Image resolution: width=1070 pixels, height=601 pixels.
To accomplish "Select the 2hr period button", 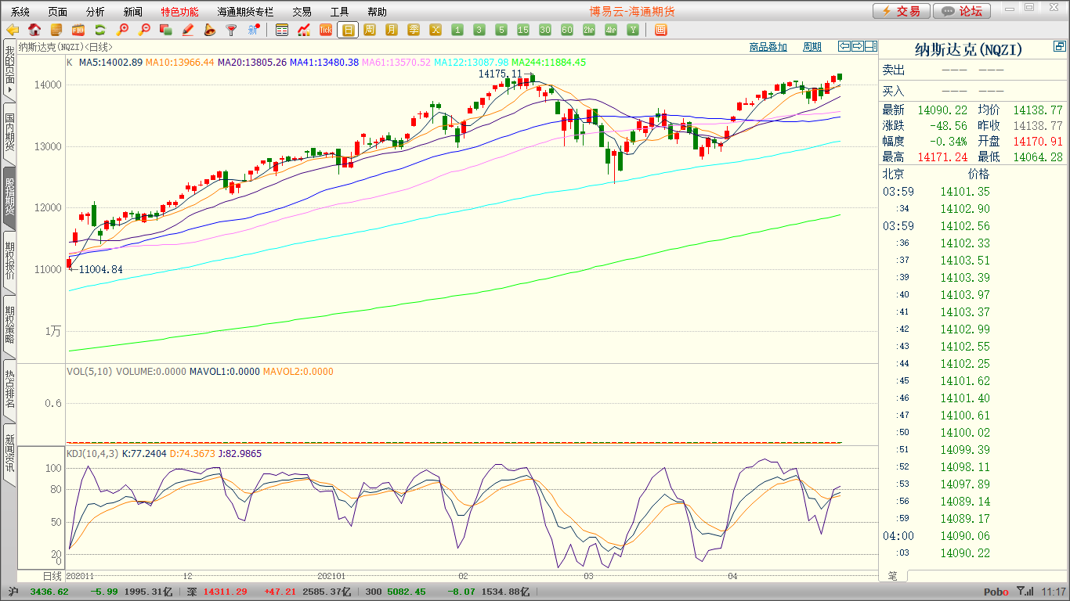I will (589, 30).
